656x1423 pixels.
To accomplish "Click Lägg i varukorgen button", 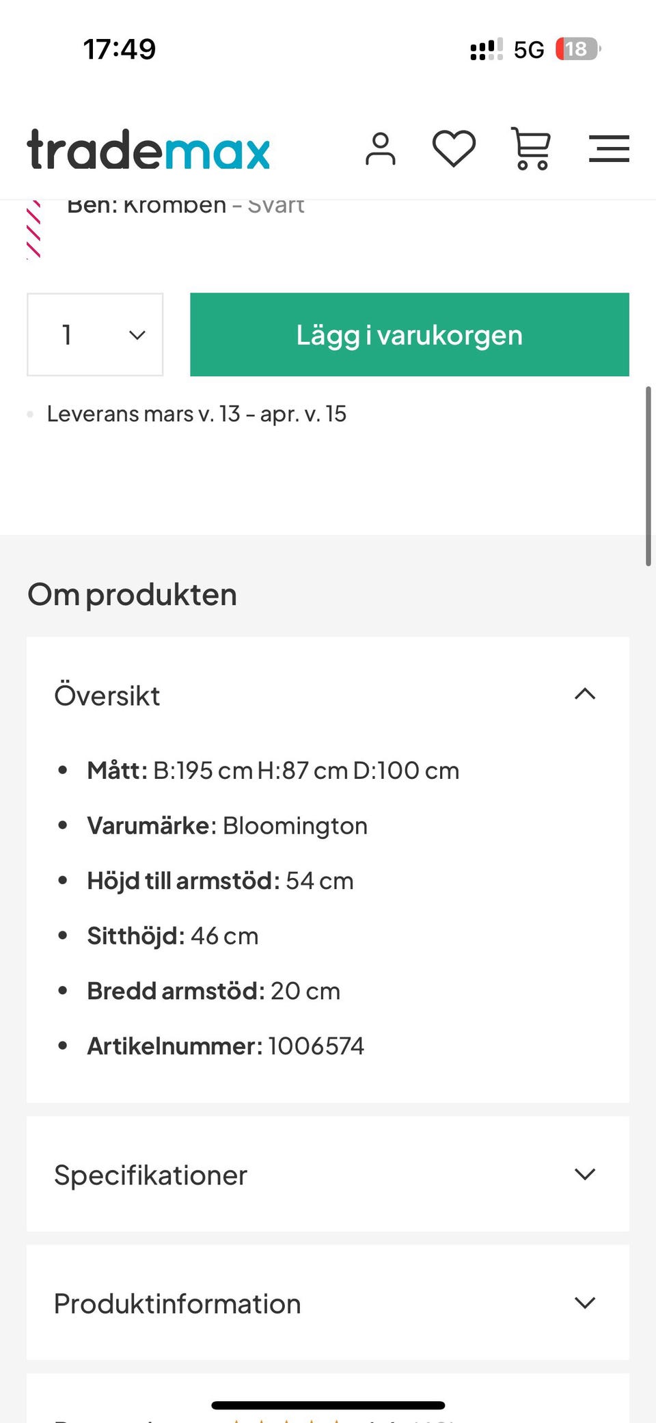I will (x=409, y=334).
